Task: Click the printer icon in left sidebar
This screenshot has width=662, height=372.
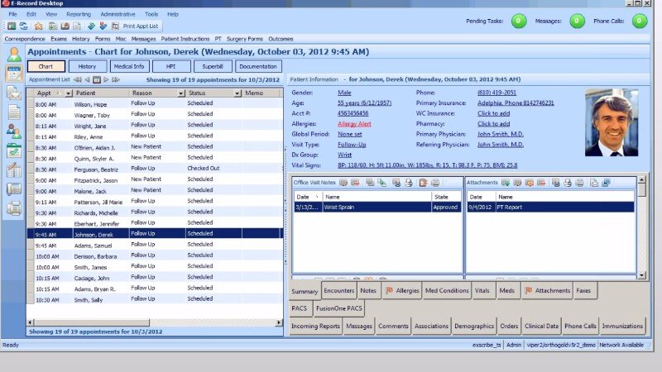Action: pyautogui.click(x=14, y=208)
